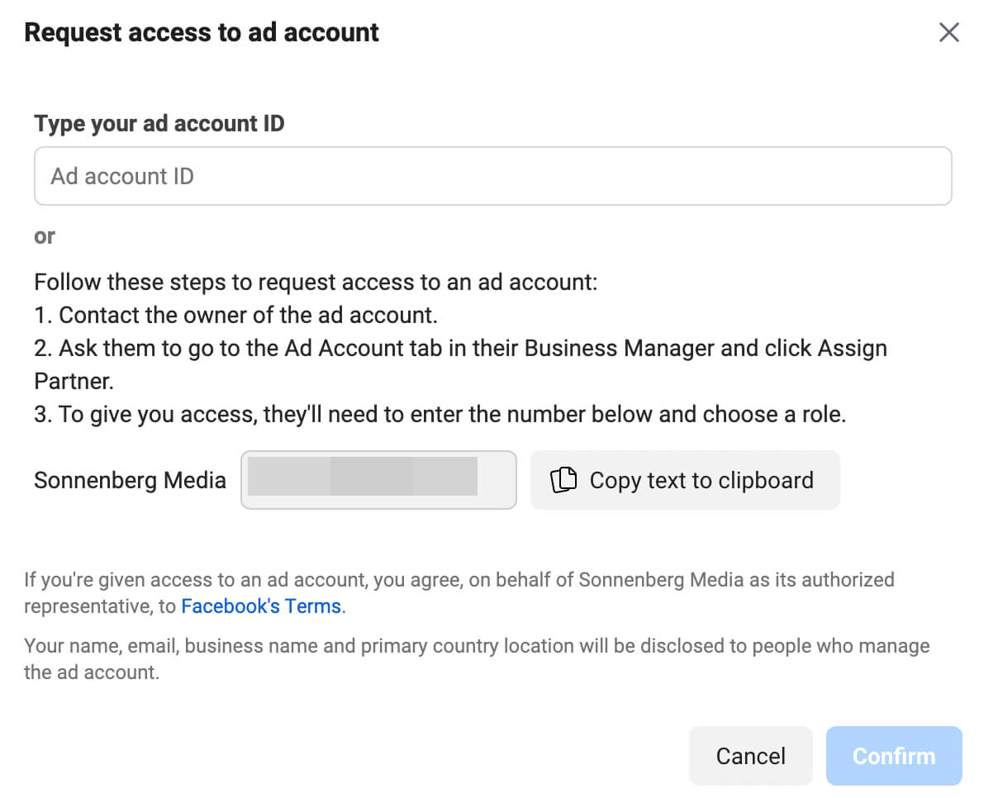The width and height of the screenshot is (984, 798).
Task: Close the Request access dialog with the X
Action: [948, 32]
